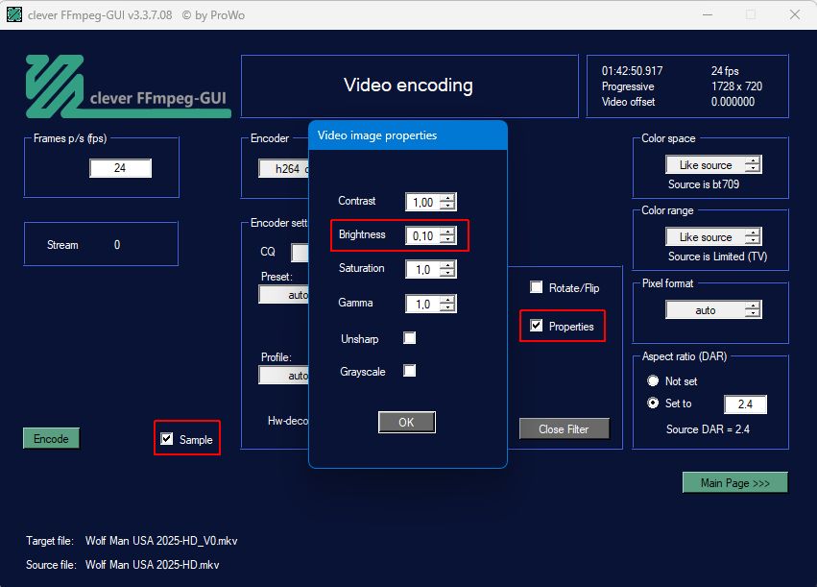Click the Close Filter button
Image resolution: width=817 pixels, height=587 pixels.
click(564, 429)
